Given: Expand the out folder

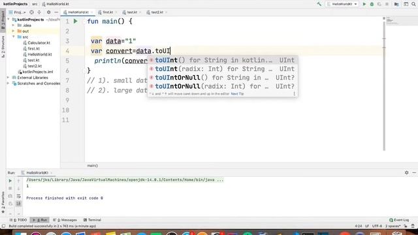Looking at the screenshot, I should click(x=13, y=31).
